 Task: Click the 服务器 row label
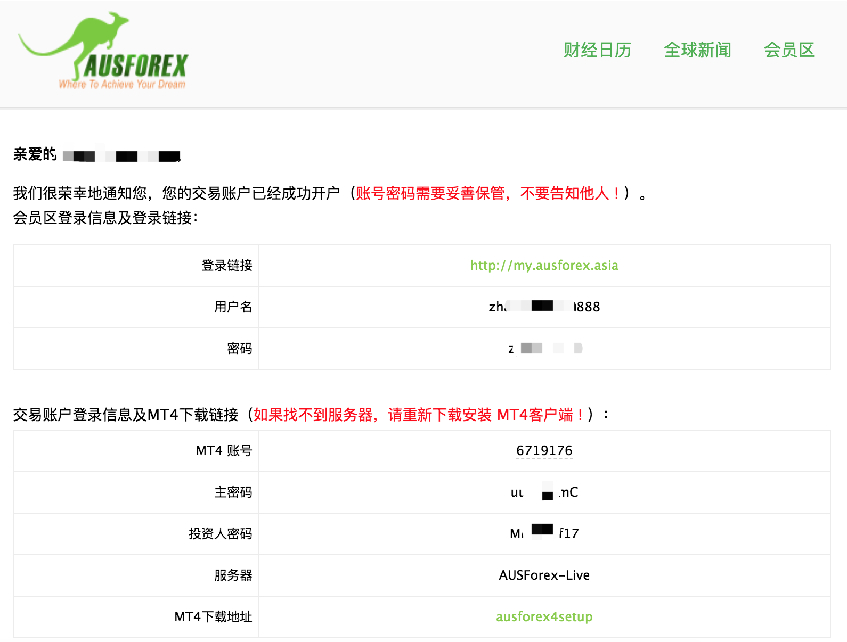point(233,575)
